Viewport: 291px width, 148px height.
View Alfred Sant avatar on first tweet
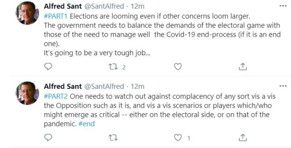coord(27,13)
